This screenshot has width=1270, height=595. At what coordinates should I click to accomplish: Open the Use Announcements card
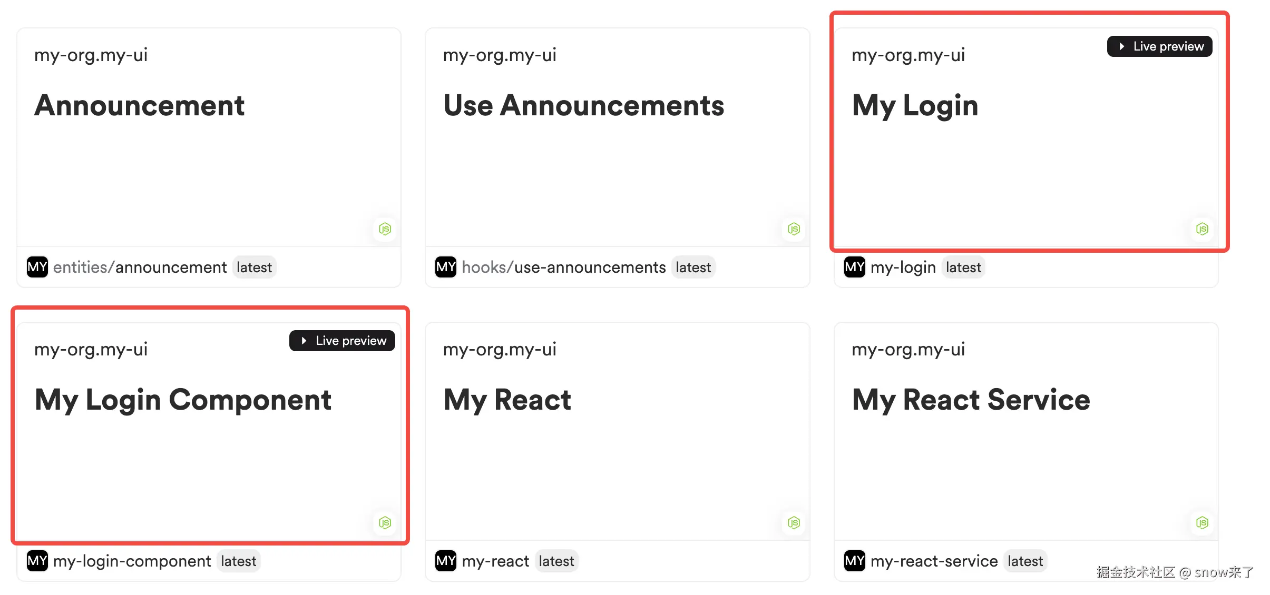(583, 105)
